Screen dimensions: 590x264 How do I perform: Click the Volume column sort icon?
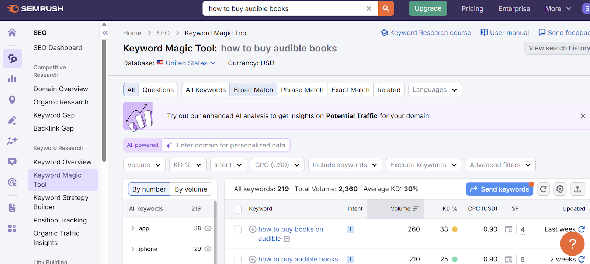(x=416, y=208)
